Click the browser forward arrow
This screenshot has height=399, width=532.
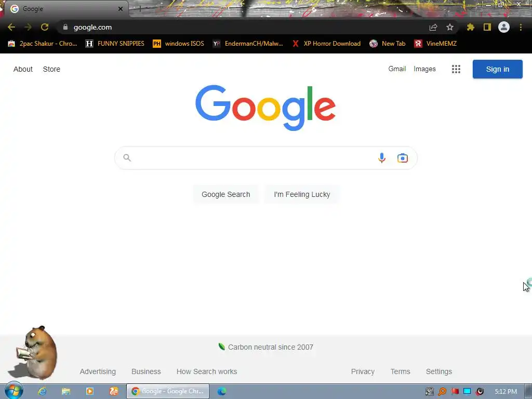28,27
